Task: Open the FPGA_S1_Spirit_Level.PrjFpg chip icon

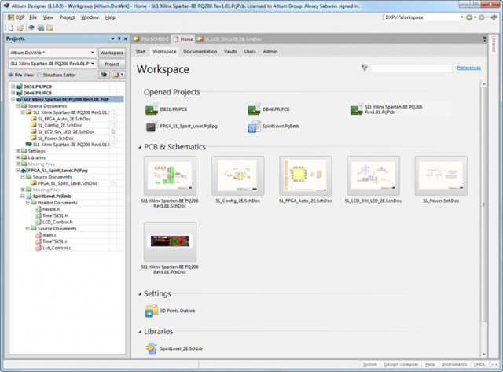Action: pos(151,126)
